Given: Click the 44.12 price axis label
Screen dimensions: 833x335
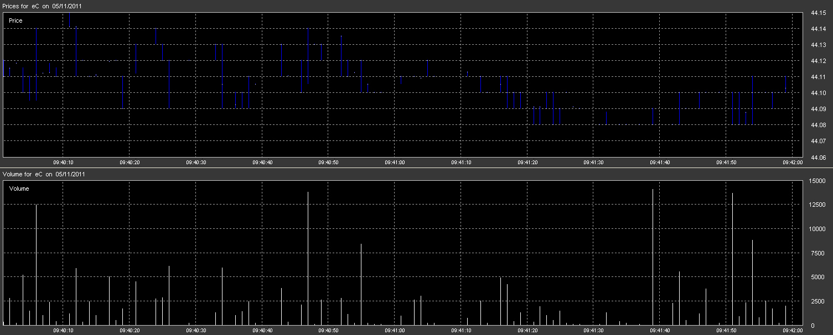Looking at the screenshot, I should coord(818,61).
